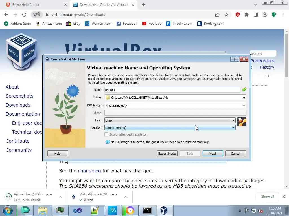
Task: Open the Windows Start button
Action: (x=8, y=210)
